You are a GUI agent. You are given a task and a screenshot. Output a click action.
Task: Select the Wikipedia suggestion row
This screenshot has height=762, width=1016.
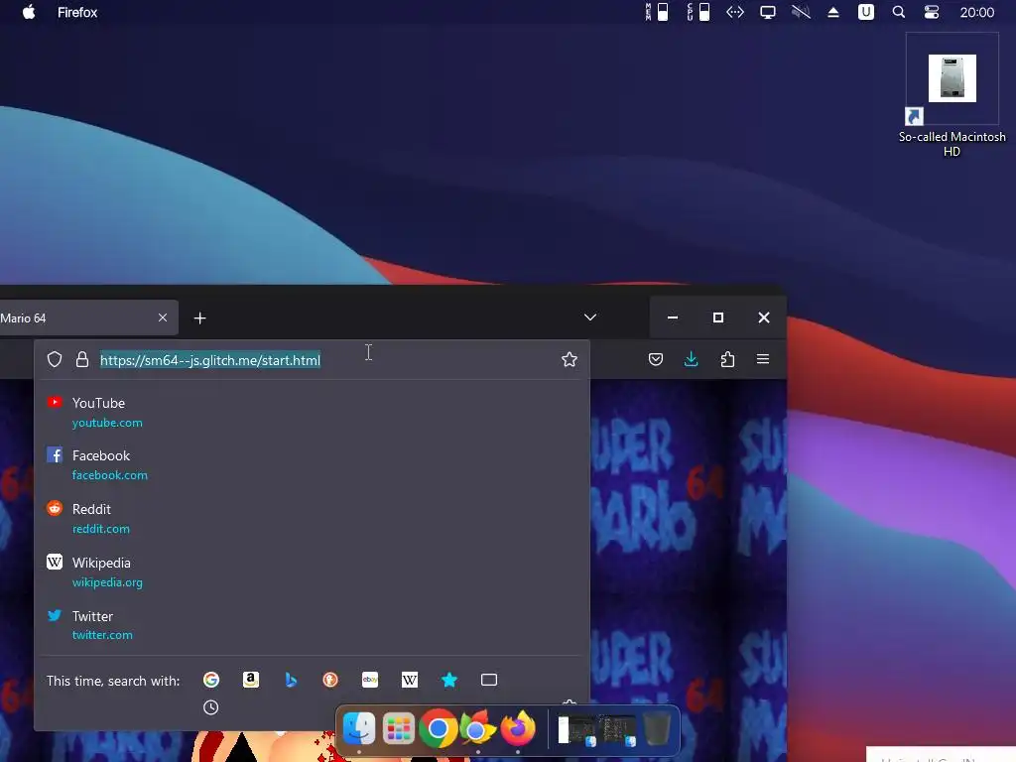312,572
